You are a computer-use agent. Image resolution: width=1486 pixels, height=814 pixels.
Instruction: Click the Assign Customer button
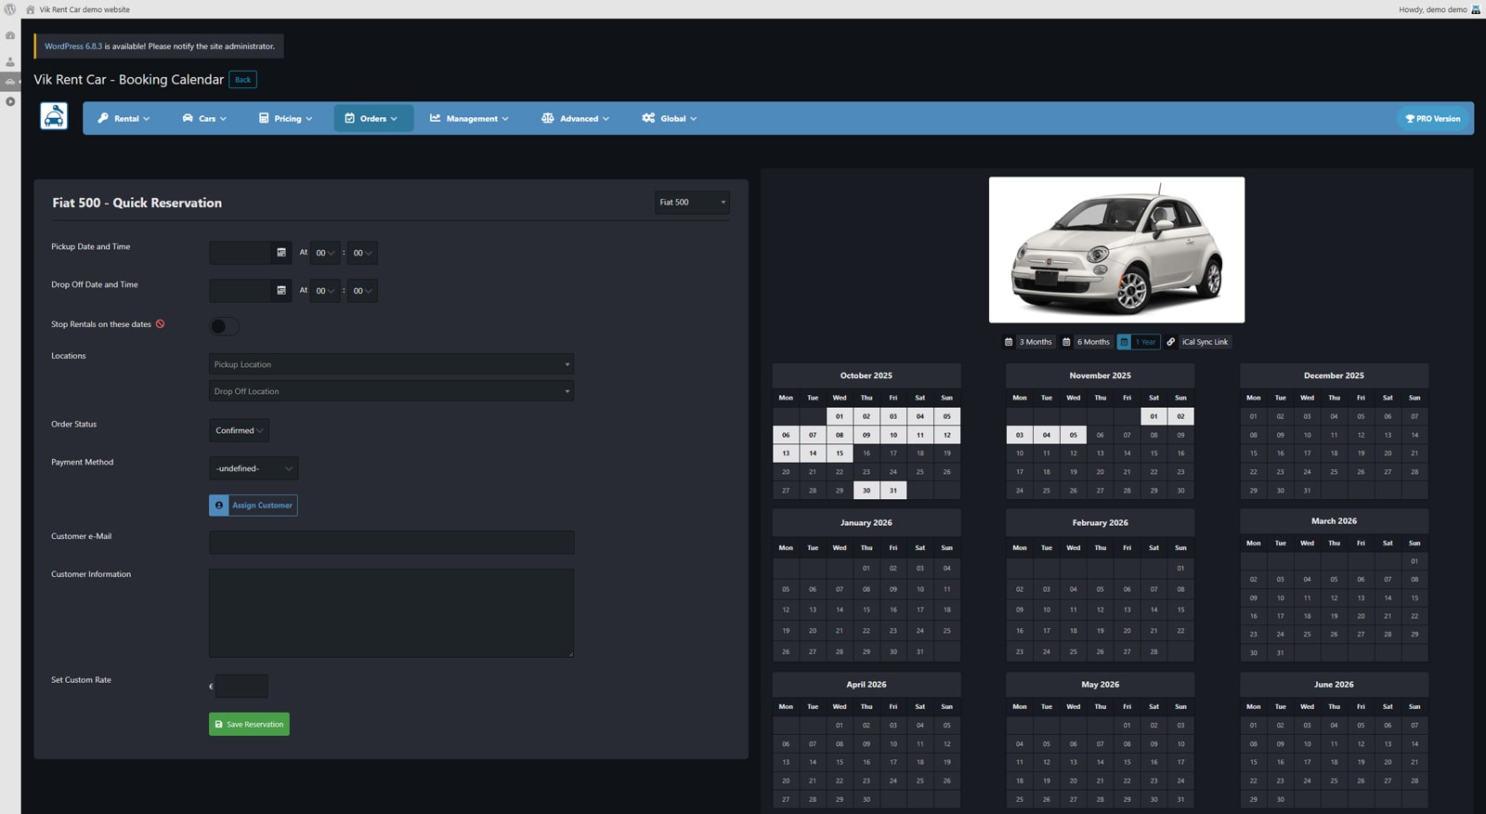point(254,505)
